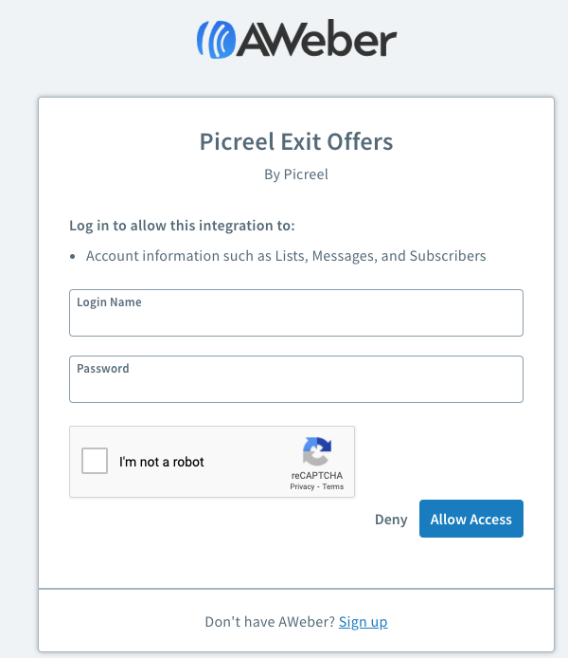Open the reCAPTCHA Privacy link
Viewport: 568px width, 658px height.
click(x=302, y=486)
